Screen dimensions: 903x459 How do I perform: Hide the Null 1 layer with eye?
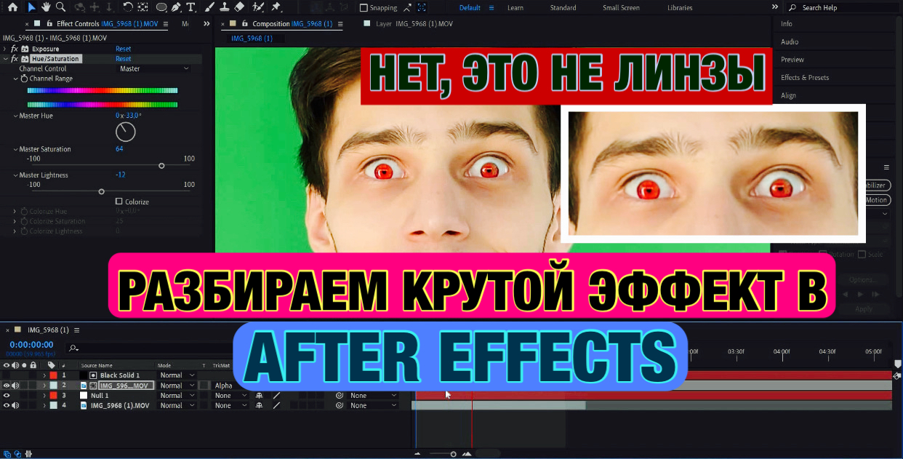7,396
